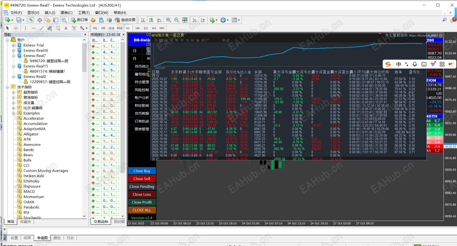Open the indicators list icon
The width and height of the screenshot is (457, 246).
point(212,20)
